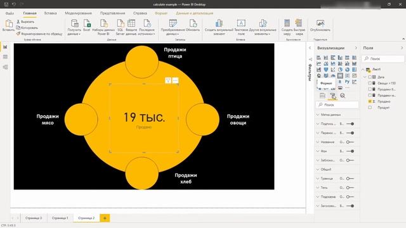Open Наборы данных Power BI
The image size is (406, 228).
click(103, 27)
